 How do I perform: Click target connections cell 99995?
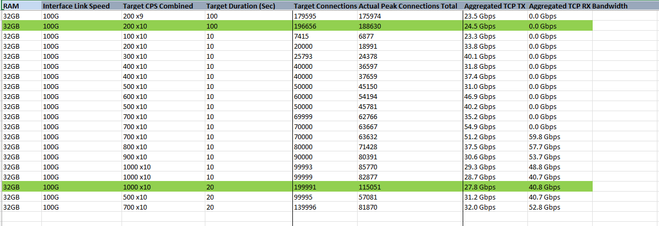click(325, 197)
